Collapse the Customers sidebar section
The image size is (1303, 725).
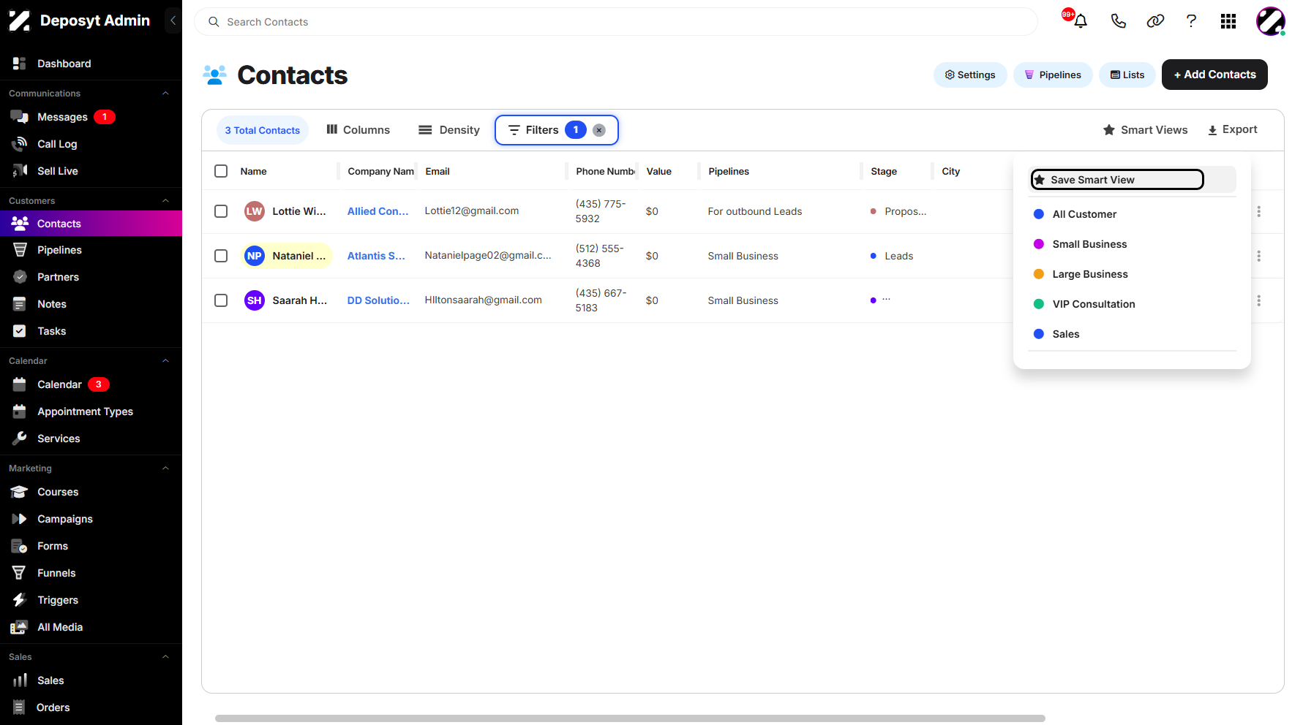(x=165, y=201)
